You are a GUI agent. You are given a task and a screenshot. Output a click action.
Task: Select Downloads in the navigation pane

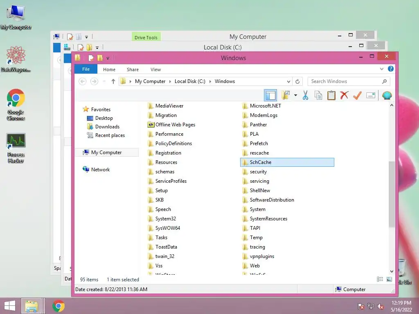[107, 127]
